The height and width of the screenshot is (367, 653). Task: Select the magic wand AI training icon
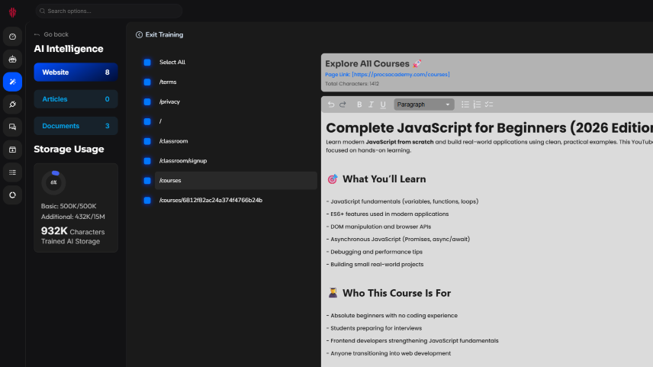tap(12, 82)
